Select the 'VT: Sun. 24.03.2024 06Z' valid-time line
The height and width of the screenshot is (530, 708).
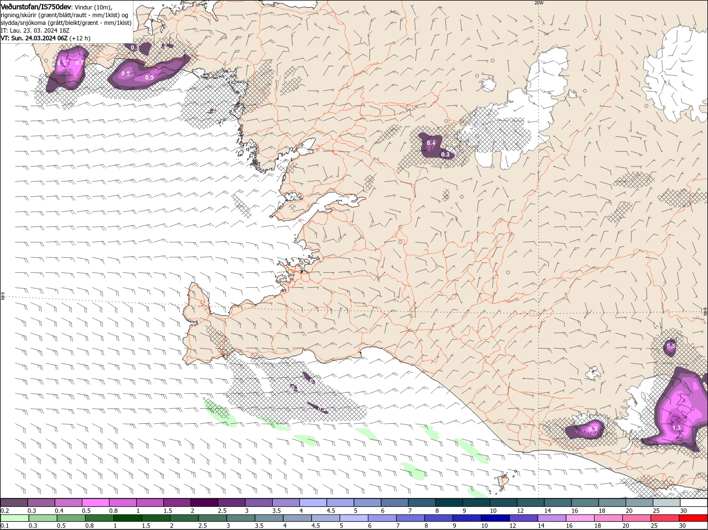(34, 38)
